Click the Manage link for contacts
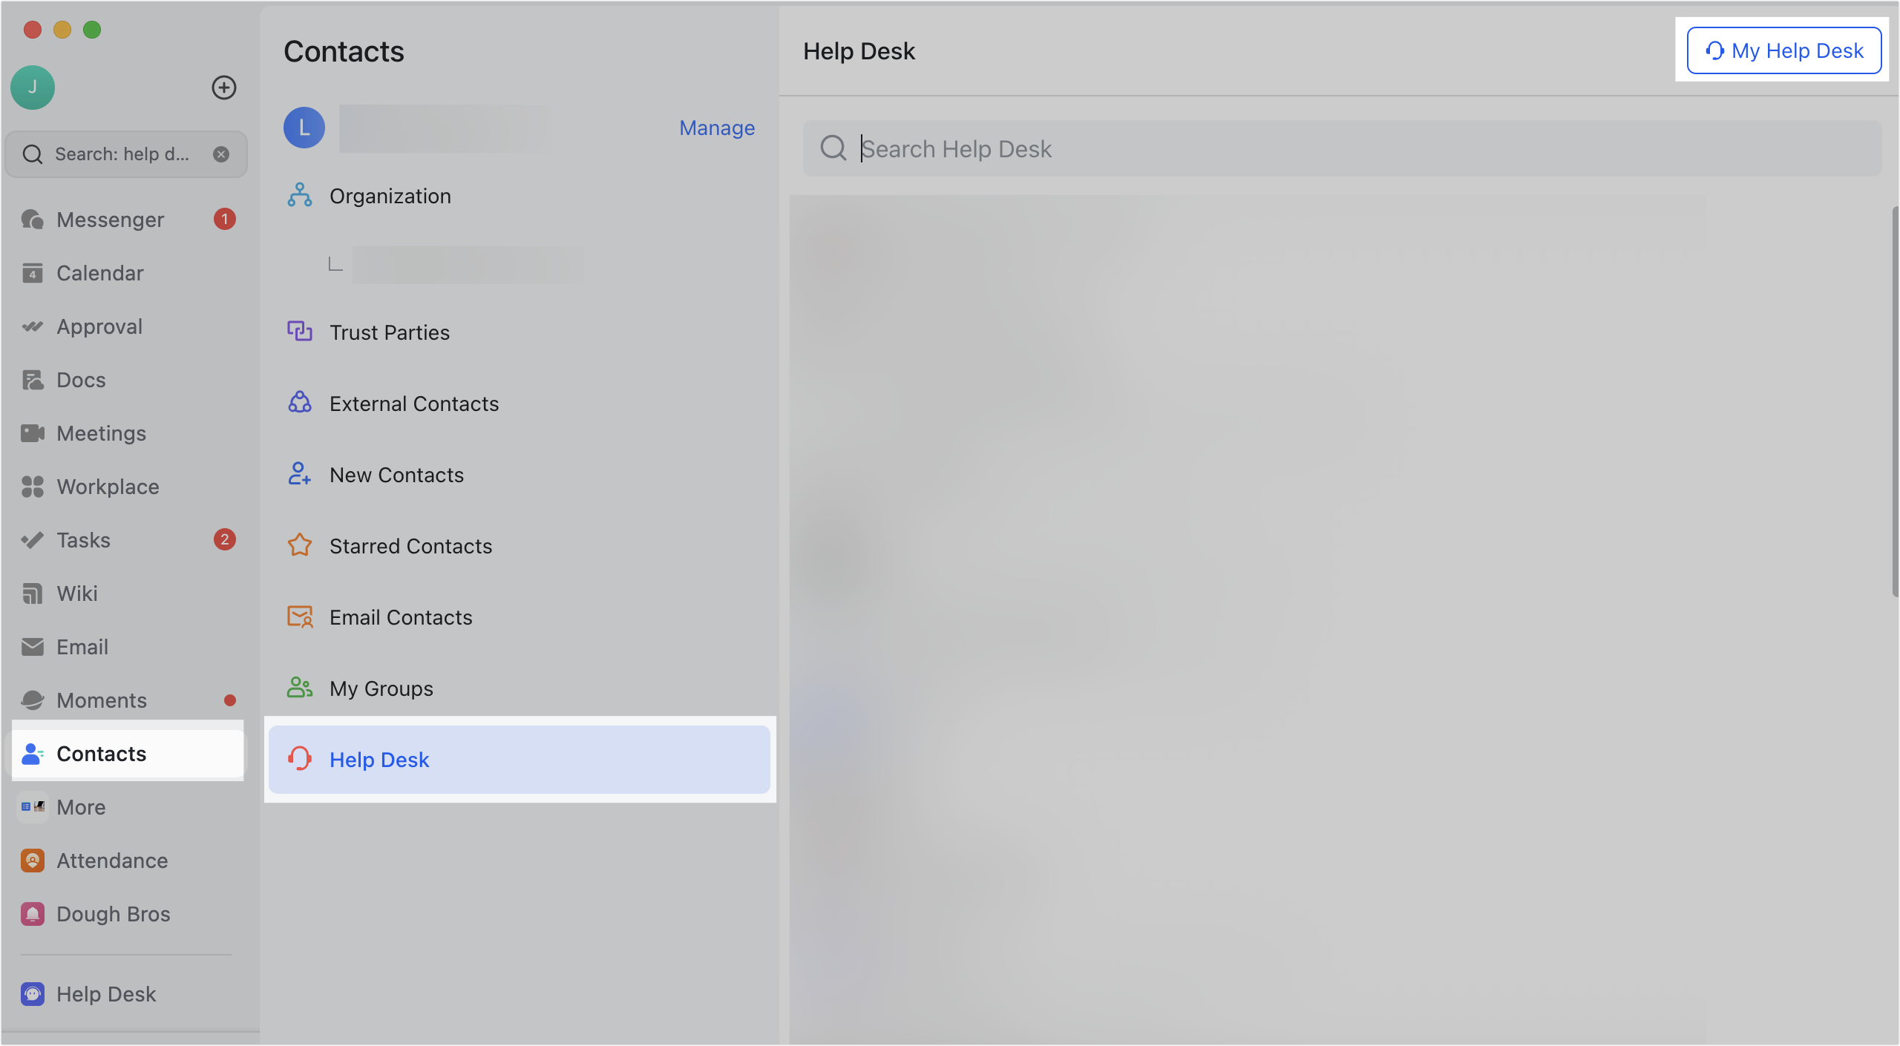The height and width of the screenshot is (1046, 1900). 716,128
